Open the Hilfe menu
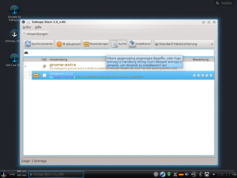The height and width of the screenshot is (178, 237). click(38, 27)
